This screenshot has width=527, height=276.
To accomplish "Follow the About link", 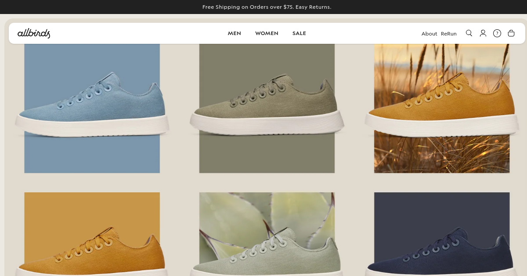I will [x=429, y=34].
